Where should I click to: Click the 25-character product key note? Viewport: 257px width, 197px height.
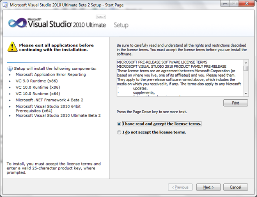[x=54, y=168]
